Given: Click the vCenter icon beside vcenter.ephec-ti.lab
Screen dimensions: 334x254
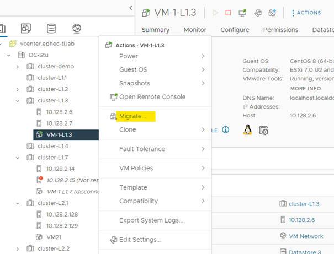Looking at the screenshot, I should 13,44.
